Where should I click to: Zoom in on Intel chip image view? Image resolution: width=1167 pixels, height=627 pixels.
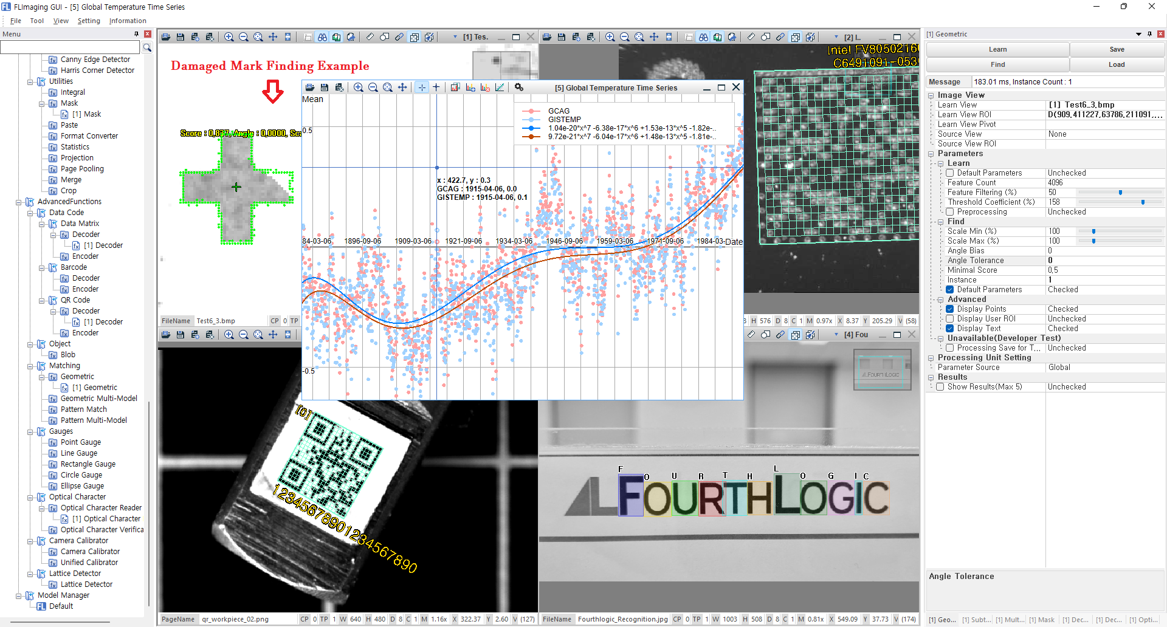click(610, 37)
